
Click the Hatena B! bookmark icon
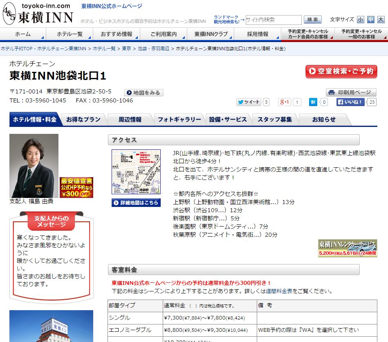[313, 102]
